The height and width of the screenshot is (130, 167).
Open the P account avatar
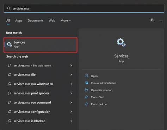152,20
